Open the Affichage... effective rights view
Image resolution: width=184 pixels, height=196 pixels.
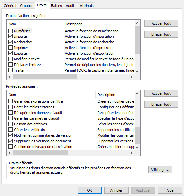tap(160, 170)
